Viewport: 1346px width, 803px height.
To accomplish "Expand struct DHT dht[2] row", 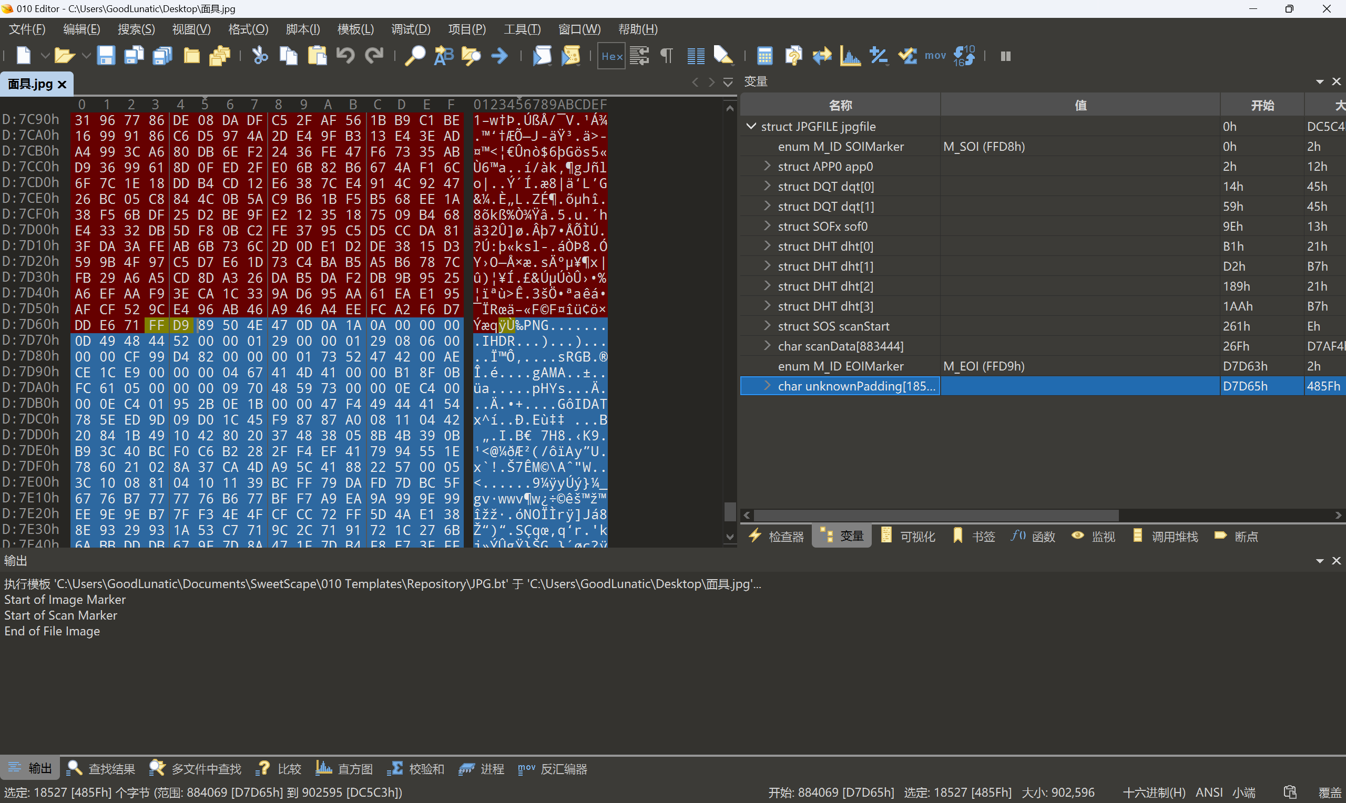I will pyautogui.click(x=767, y=285).
